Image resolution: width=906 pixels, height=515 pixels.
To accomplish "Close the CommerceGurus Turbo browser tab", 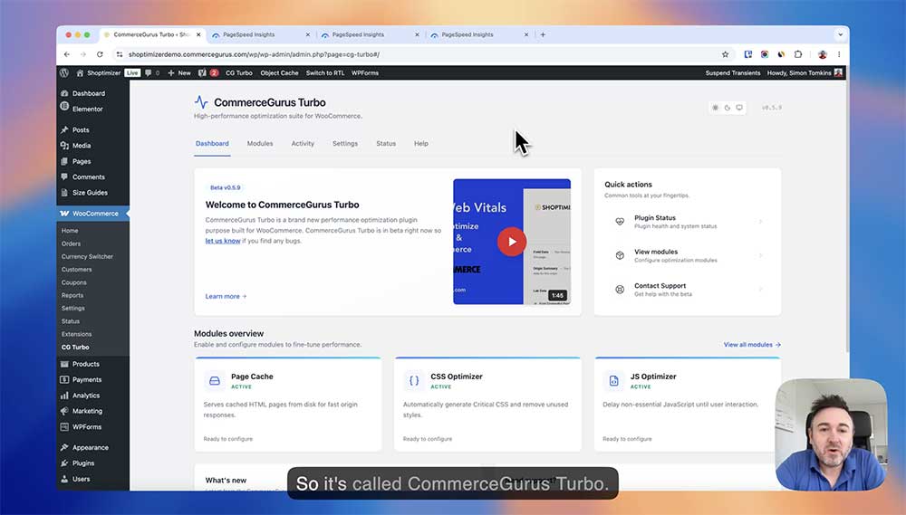I will (198, 34).
